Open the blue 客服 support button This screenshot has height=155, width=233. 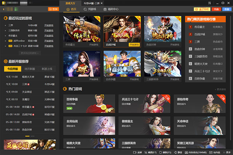(227, 9)
